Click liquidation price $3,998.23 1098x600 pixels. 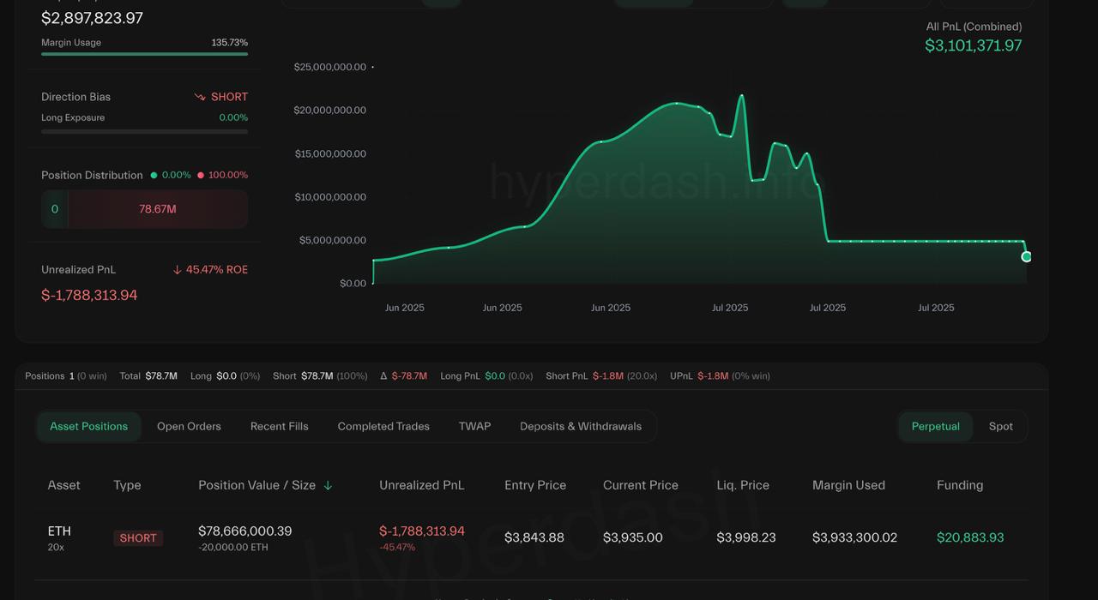click(746, 537)
